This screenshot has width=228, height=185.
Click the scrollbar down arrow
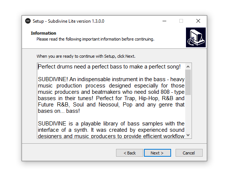tap(188, 135)
